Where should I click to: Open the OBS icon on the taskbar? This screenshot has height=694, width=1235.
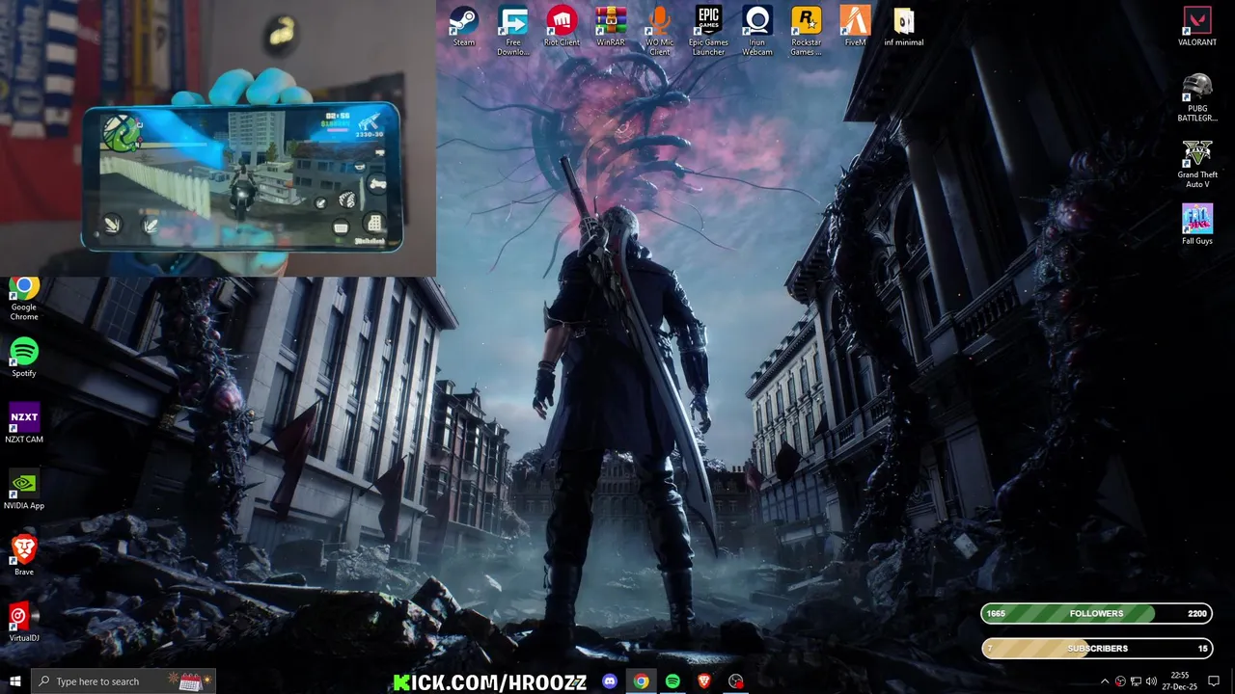click(736, 681)
